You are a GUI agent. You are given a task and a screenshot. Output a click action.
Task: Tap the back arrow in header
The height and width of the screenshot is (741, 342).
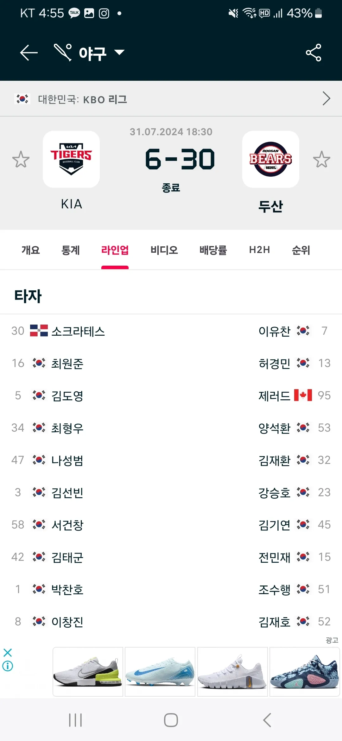(x=29, y=53)
